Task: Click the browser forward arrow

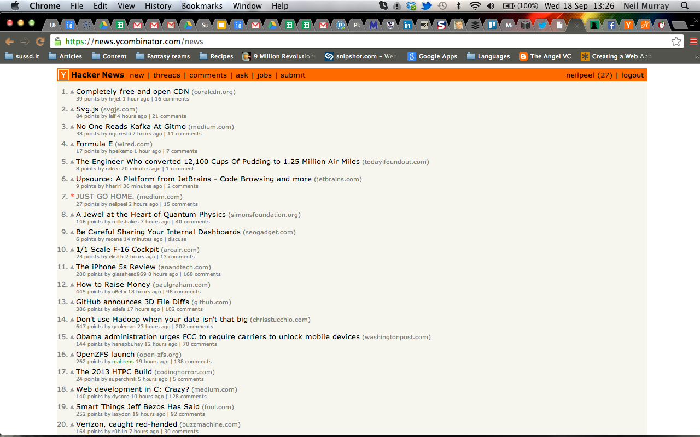Action: [x=25, y=42]
